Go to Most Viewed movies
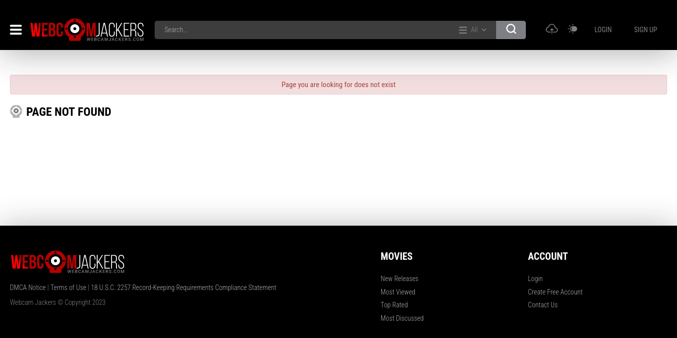 pos(398,292)
